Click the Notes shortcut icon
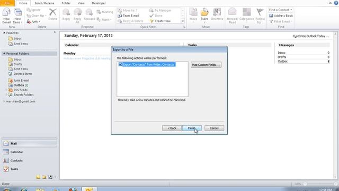Image resolution: width=339 pixels, height=191 pixels. click(38, 177)
